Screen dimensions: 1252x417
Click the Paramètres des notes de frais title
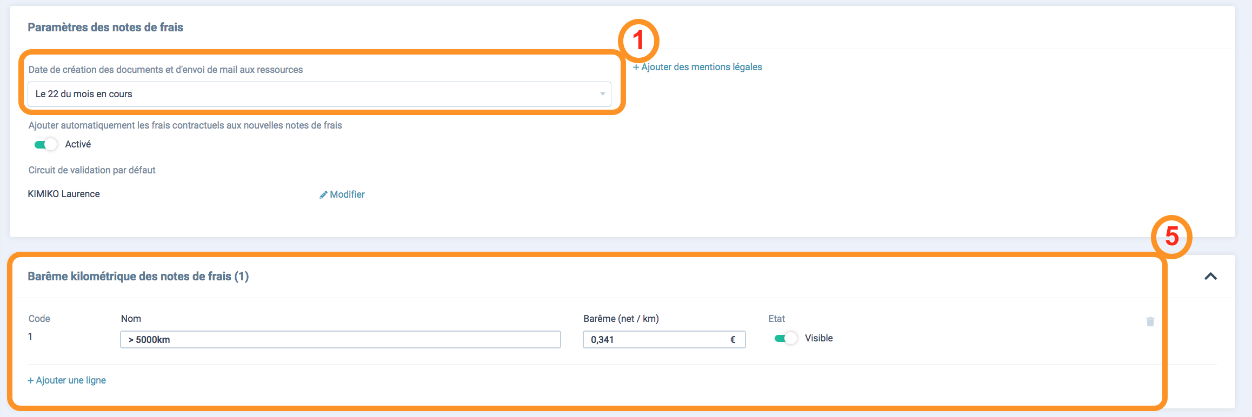[105, 27]
